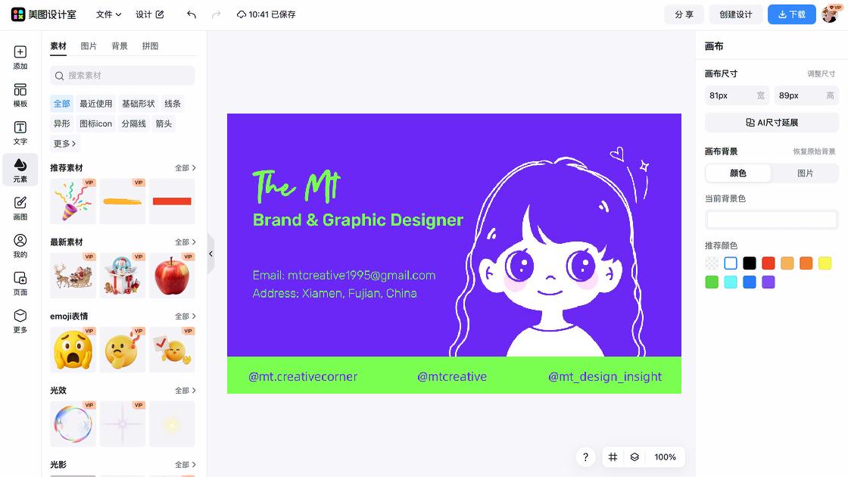Click the 下载 download button
848x477 pixels.
point(791,14)
